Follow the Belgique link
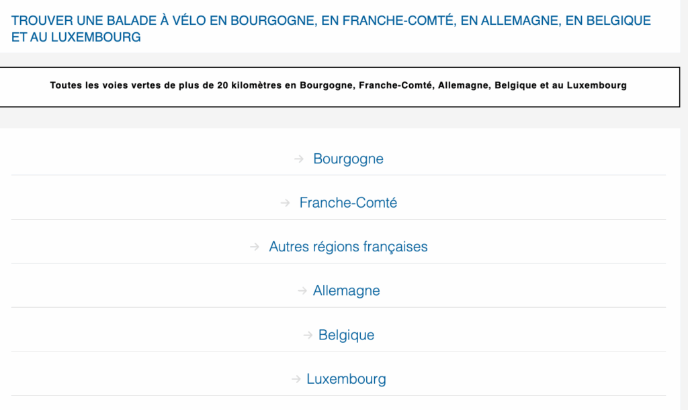This screenshot has height=410, width=688. 346,335
